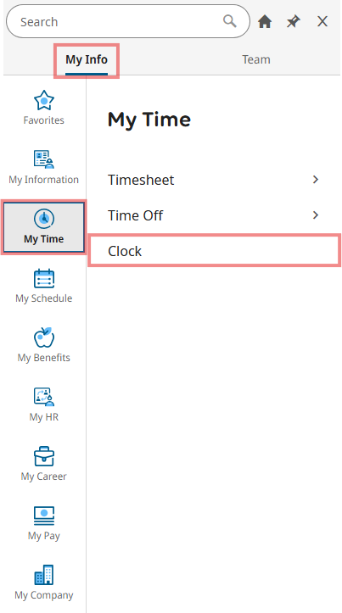
Task: Select the My Career briefcase icon
Action: (x=44, y=456)
